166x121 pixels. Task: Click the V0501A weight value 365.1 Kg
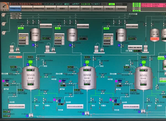pos(46,38)
